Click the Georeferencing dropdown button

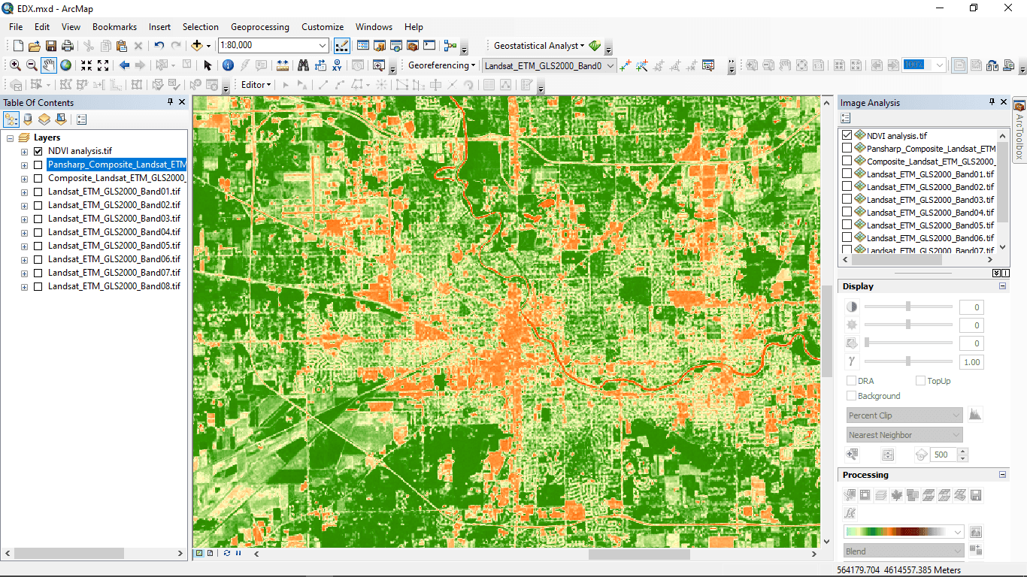pos(441,65)
